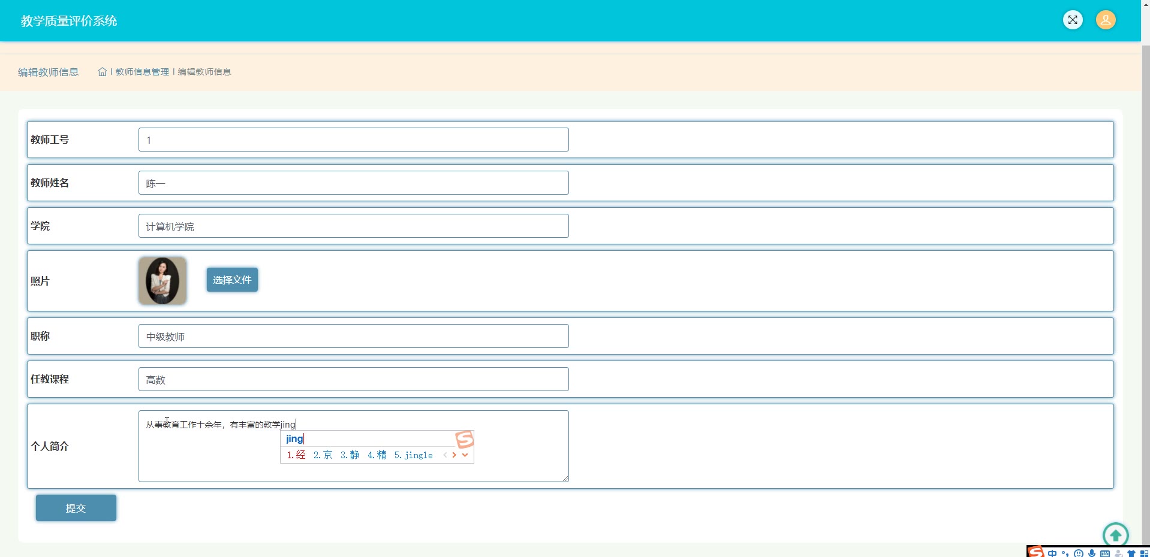
Task: Select candidate 5.jingle
Action: [413, 455]
